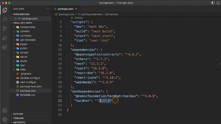Expand the public folder

(x=24, y=48)
